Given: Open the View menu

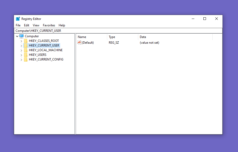Looking at the screenshot, I should 36,25.
